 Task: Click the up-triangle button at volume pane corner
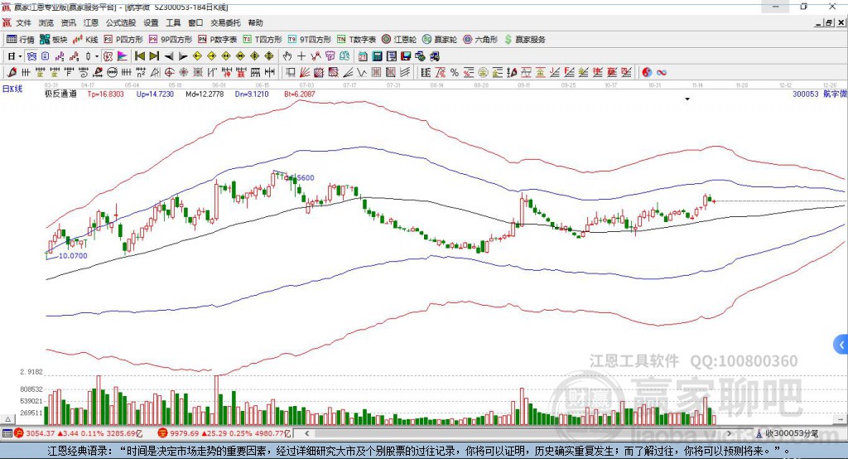click(x=7, y=419)
